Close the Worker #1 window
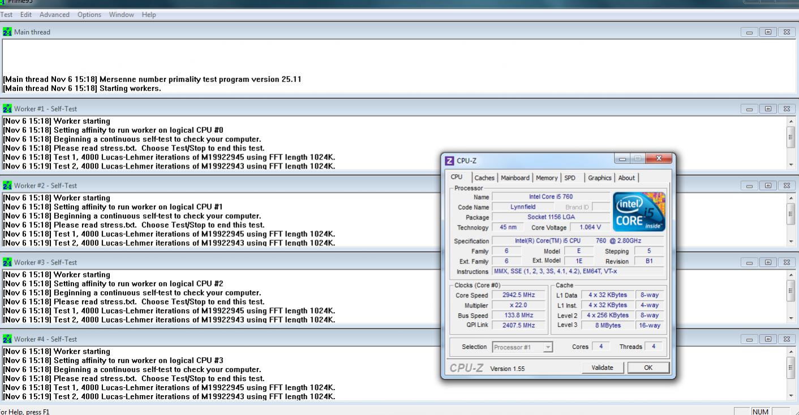Screen dimensions: 799x415 click(x=787, y=109)
